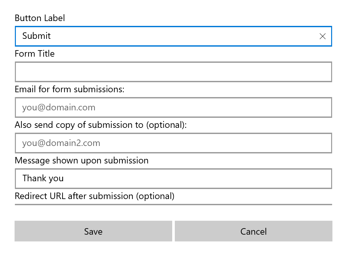Click the Message shown upon submission input
Image resolution: width=347 pixels, height=256 pixels.
point(173,179)
